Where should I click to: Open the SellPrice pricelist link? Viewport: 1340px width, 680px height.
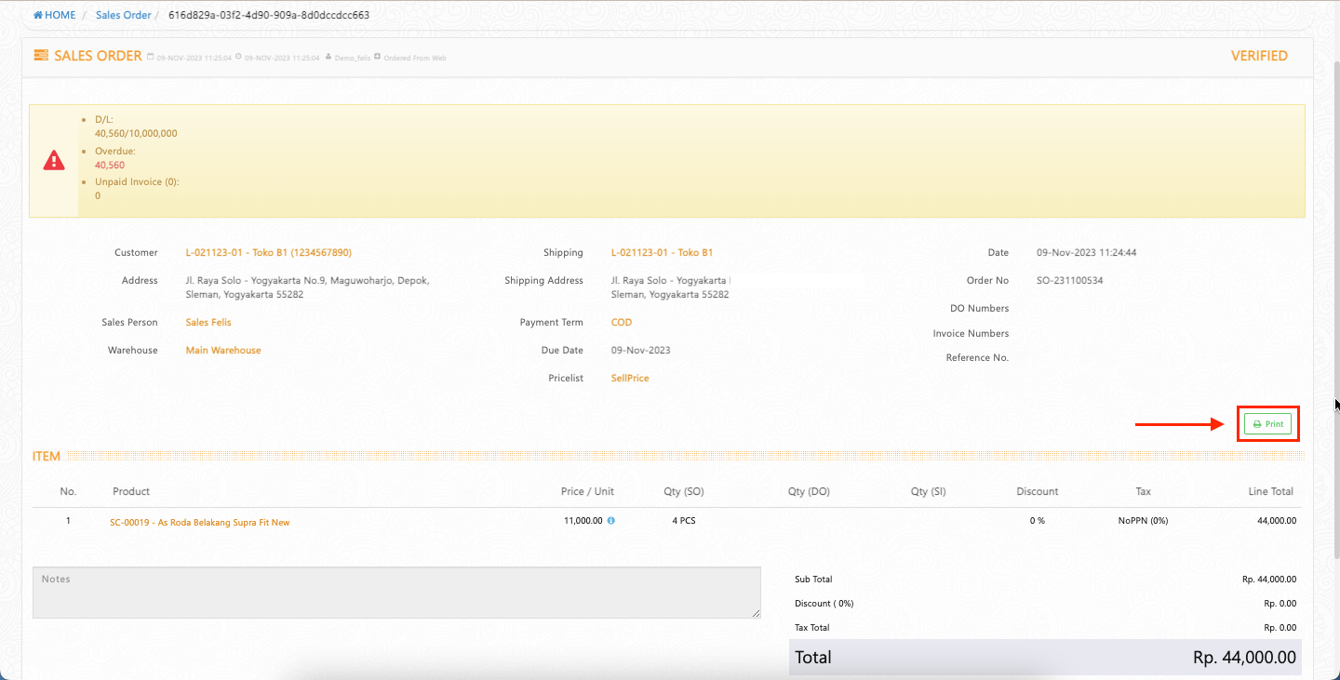point(630,379)
